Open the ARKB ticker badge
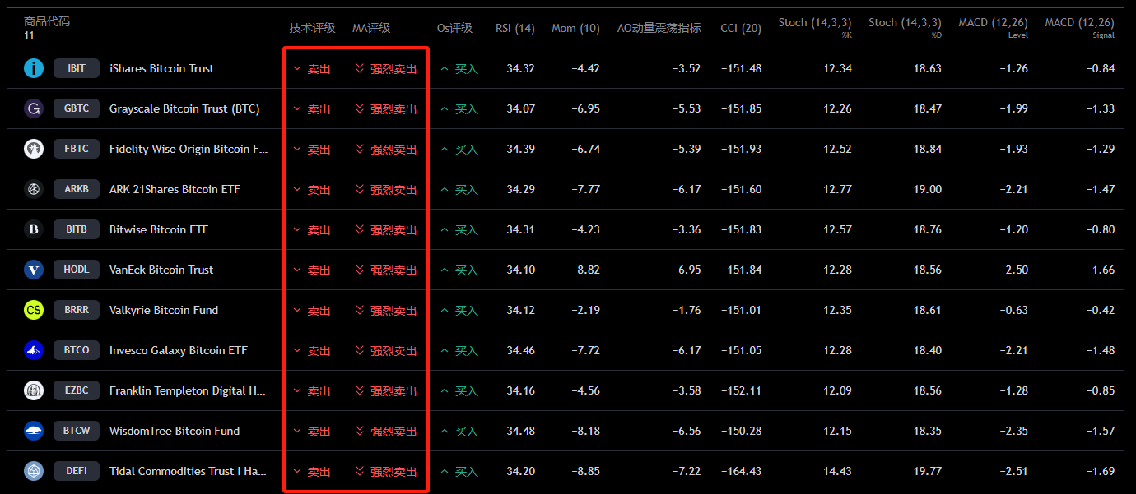This screenshot has height=494, width=1136. [x=77, y=189]
